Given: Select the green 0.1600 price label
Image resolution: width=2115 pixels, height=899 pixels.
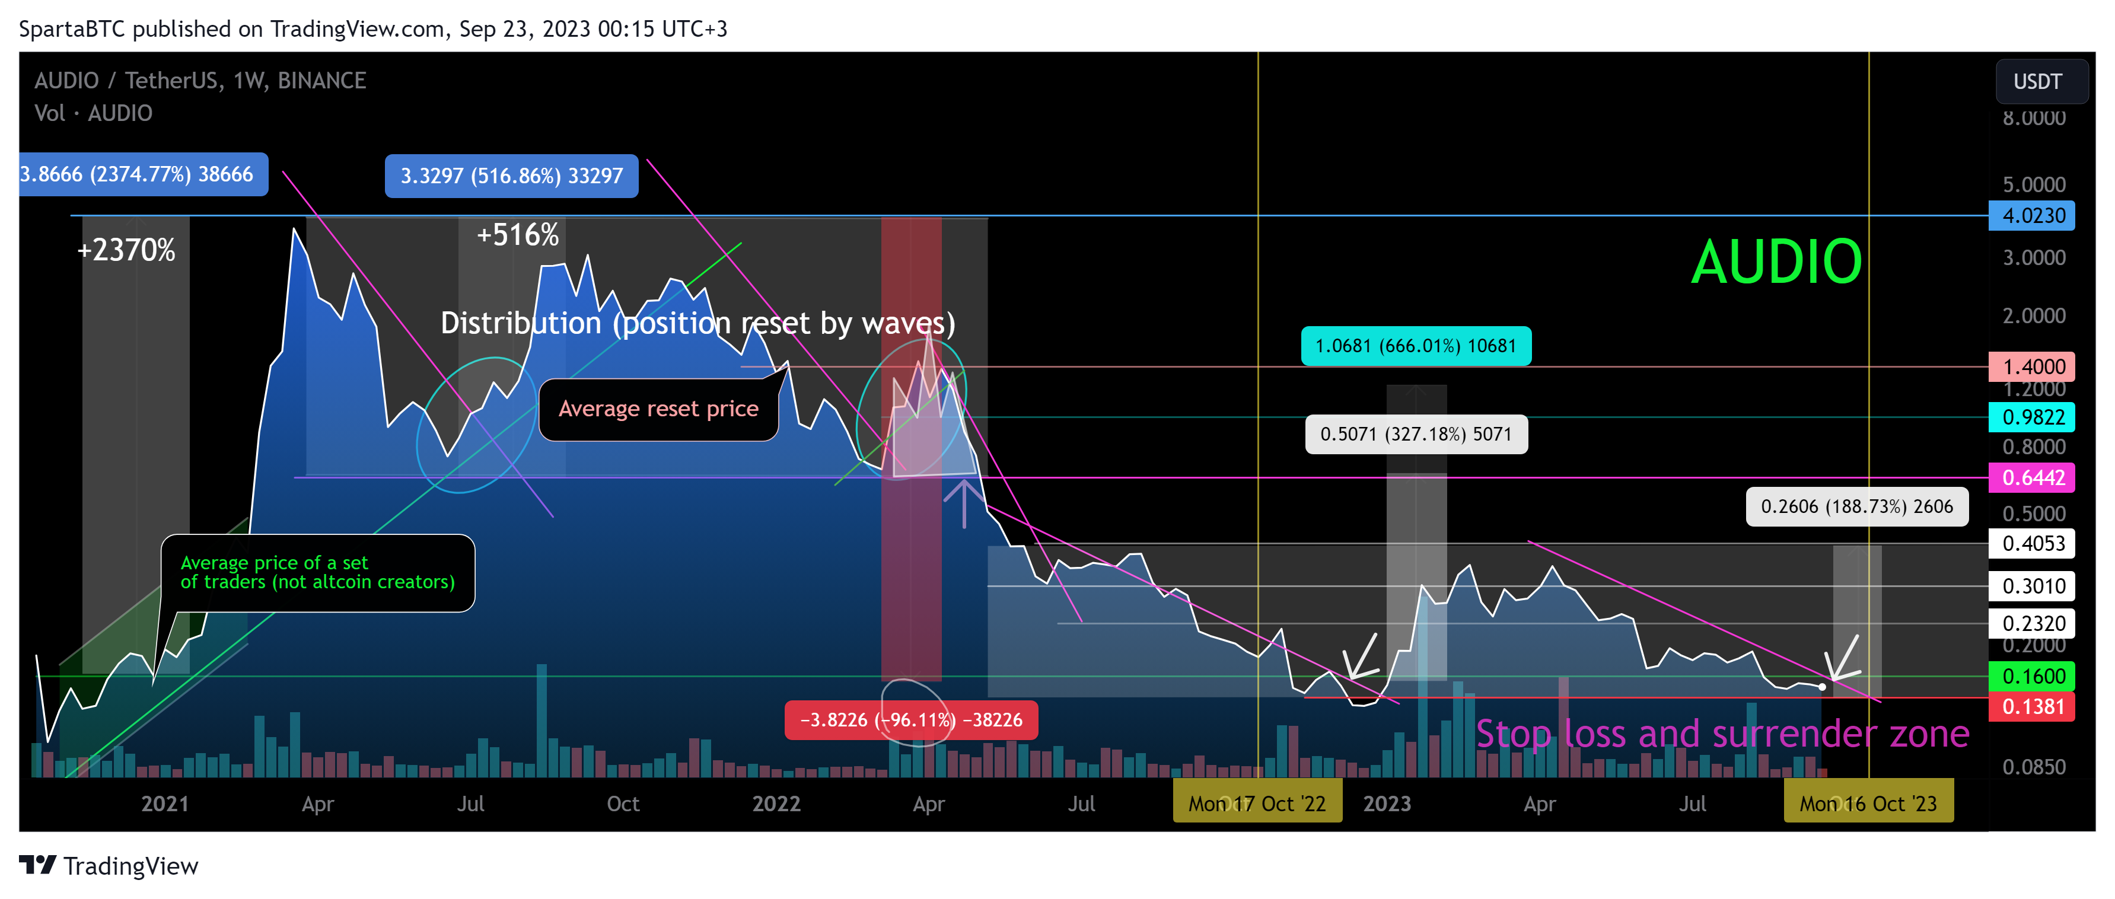Looking at the screenshot, I should coord(2031,677).
